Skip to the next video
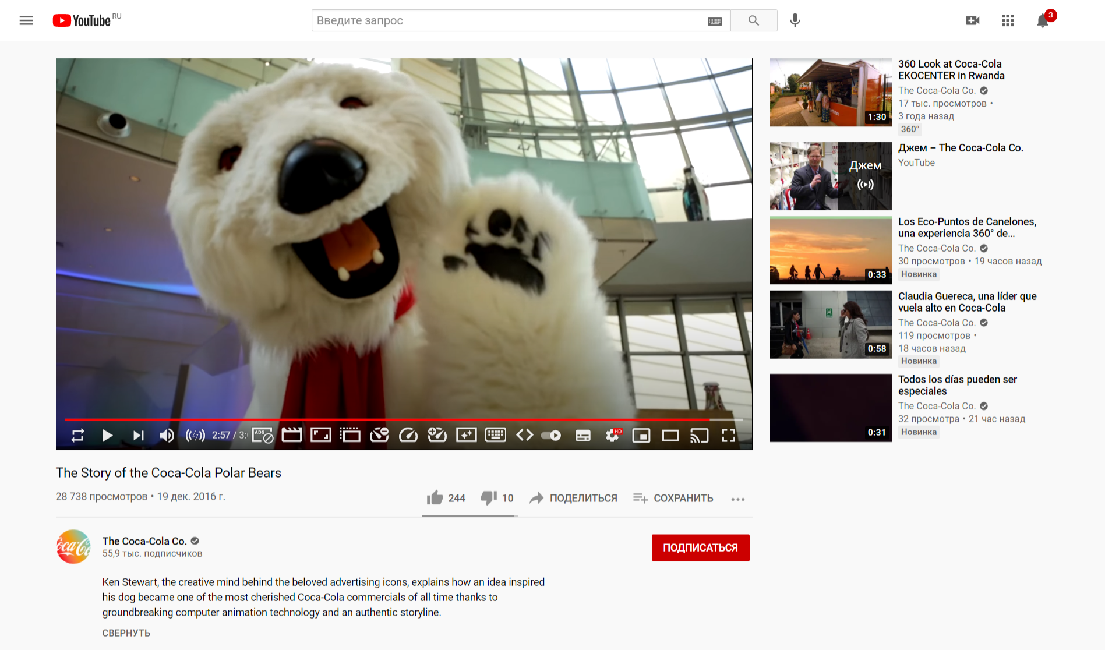This screenshot has height=650, width=1105. tap(138, 435)
